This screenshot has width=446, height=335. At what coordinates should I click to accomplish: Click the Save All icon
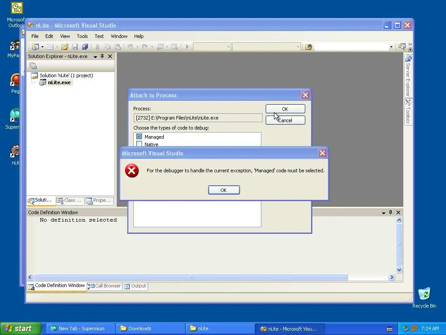pos(85,47)
